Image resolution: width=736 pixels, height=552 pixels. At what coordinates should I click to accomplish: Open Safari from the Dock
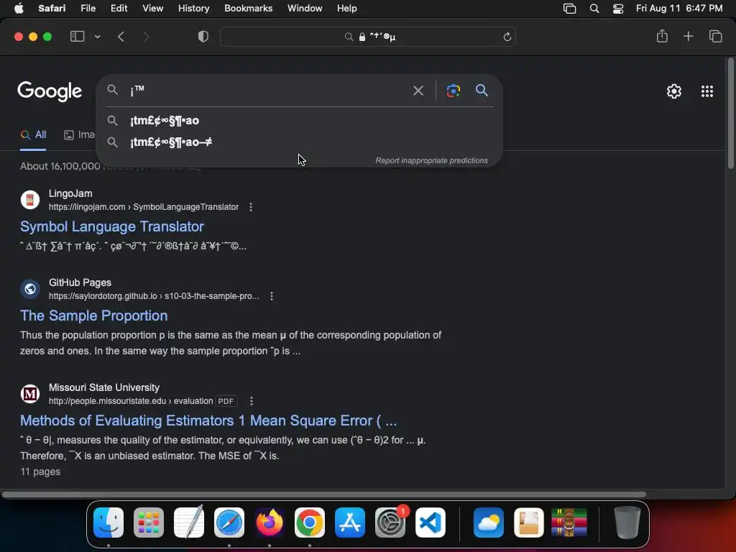pos(229,523)
